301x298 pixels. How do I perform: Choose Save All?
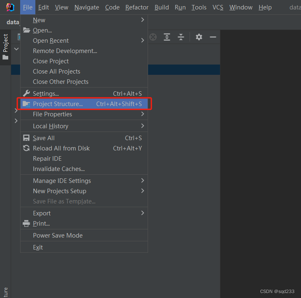84,138
